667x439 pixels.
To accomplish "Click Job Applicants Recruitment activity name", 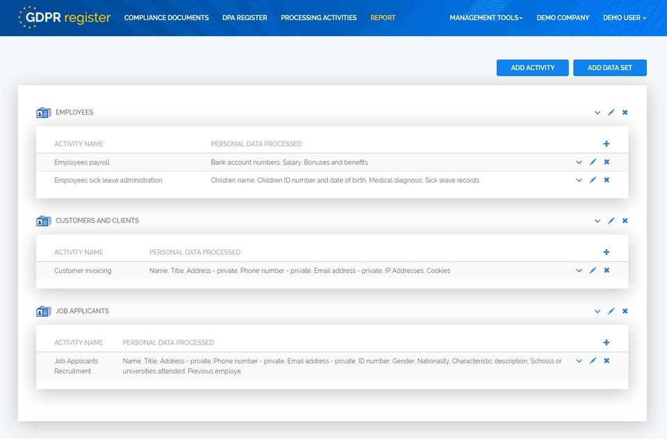I will (76, 366).
